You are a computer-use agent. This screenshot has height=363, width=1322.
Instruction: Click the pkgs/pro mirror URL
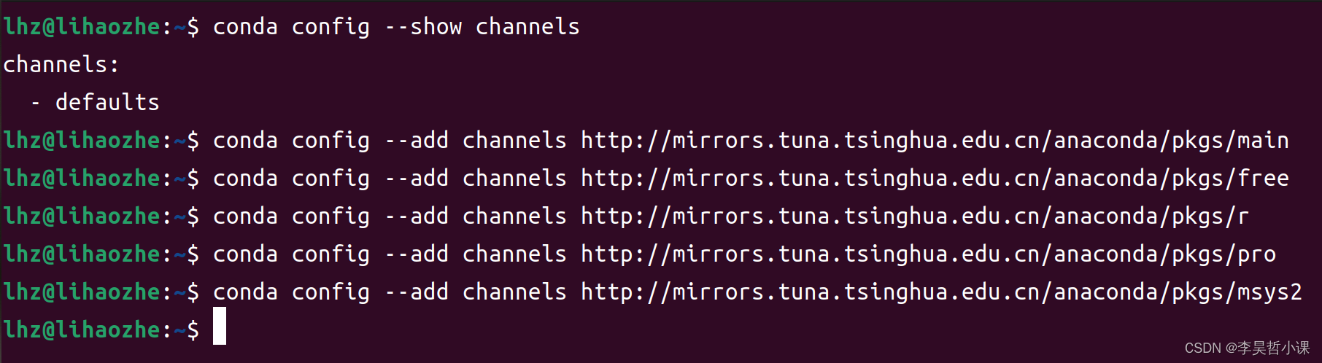[928, 254]
